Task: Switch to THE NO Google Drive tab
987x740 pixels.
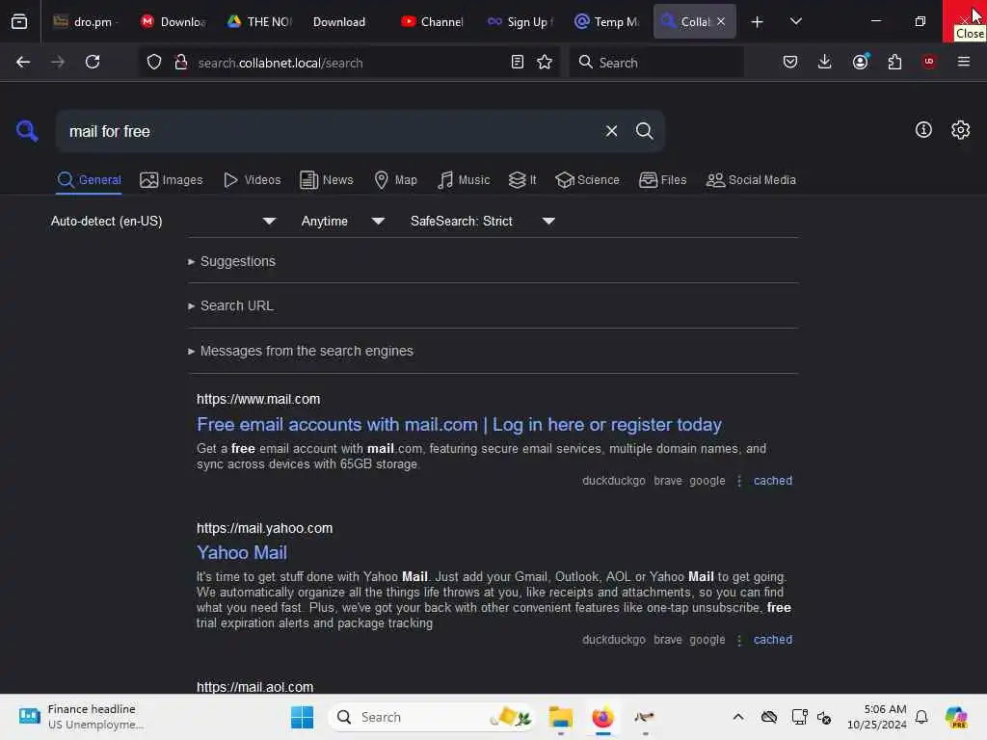Action: (x=259, y=21)
